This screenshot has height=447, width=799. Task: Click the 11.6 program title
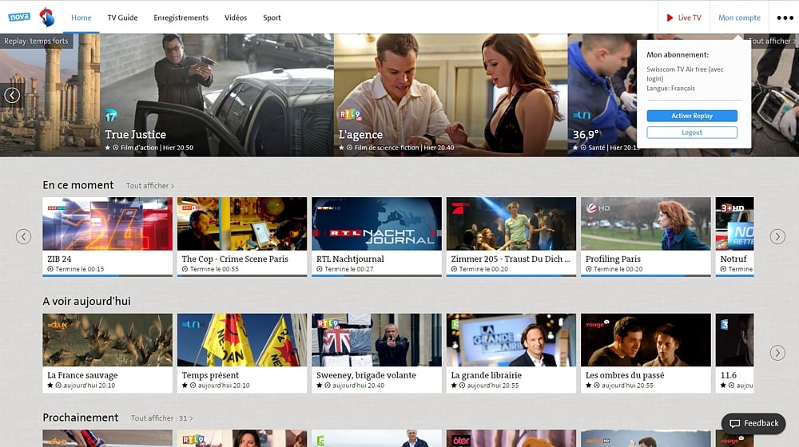click(728, 375)
